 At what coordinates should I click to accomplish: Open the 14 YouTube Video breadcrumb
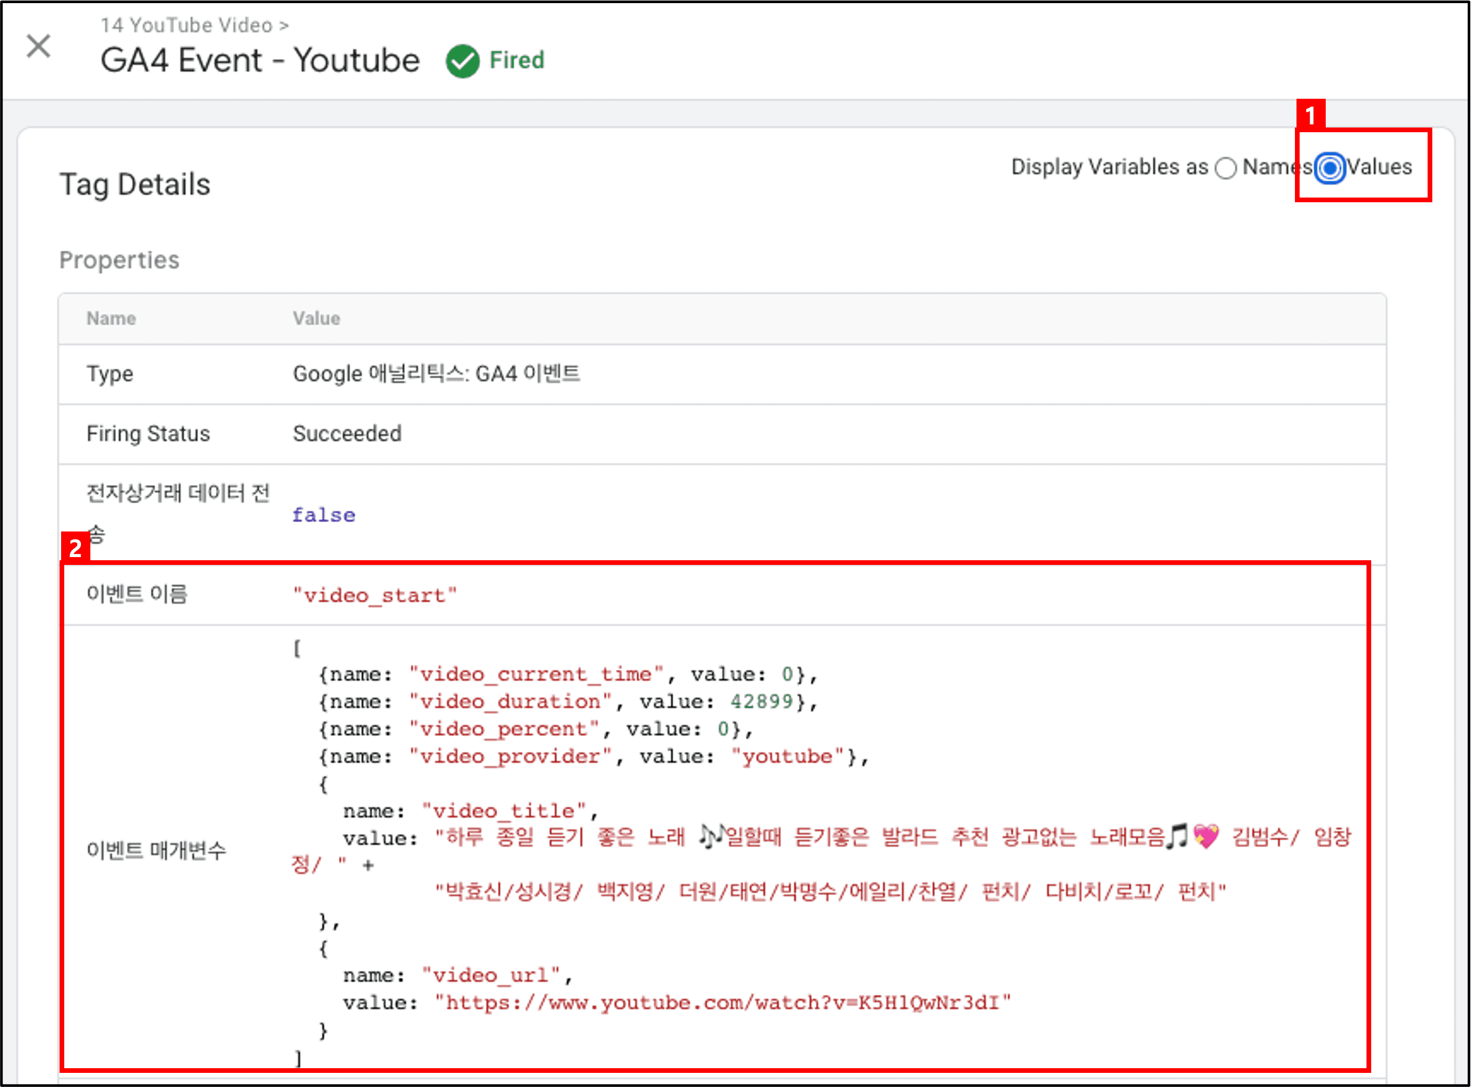click(195, 25)
